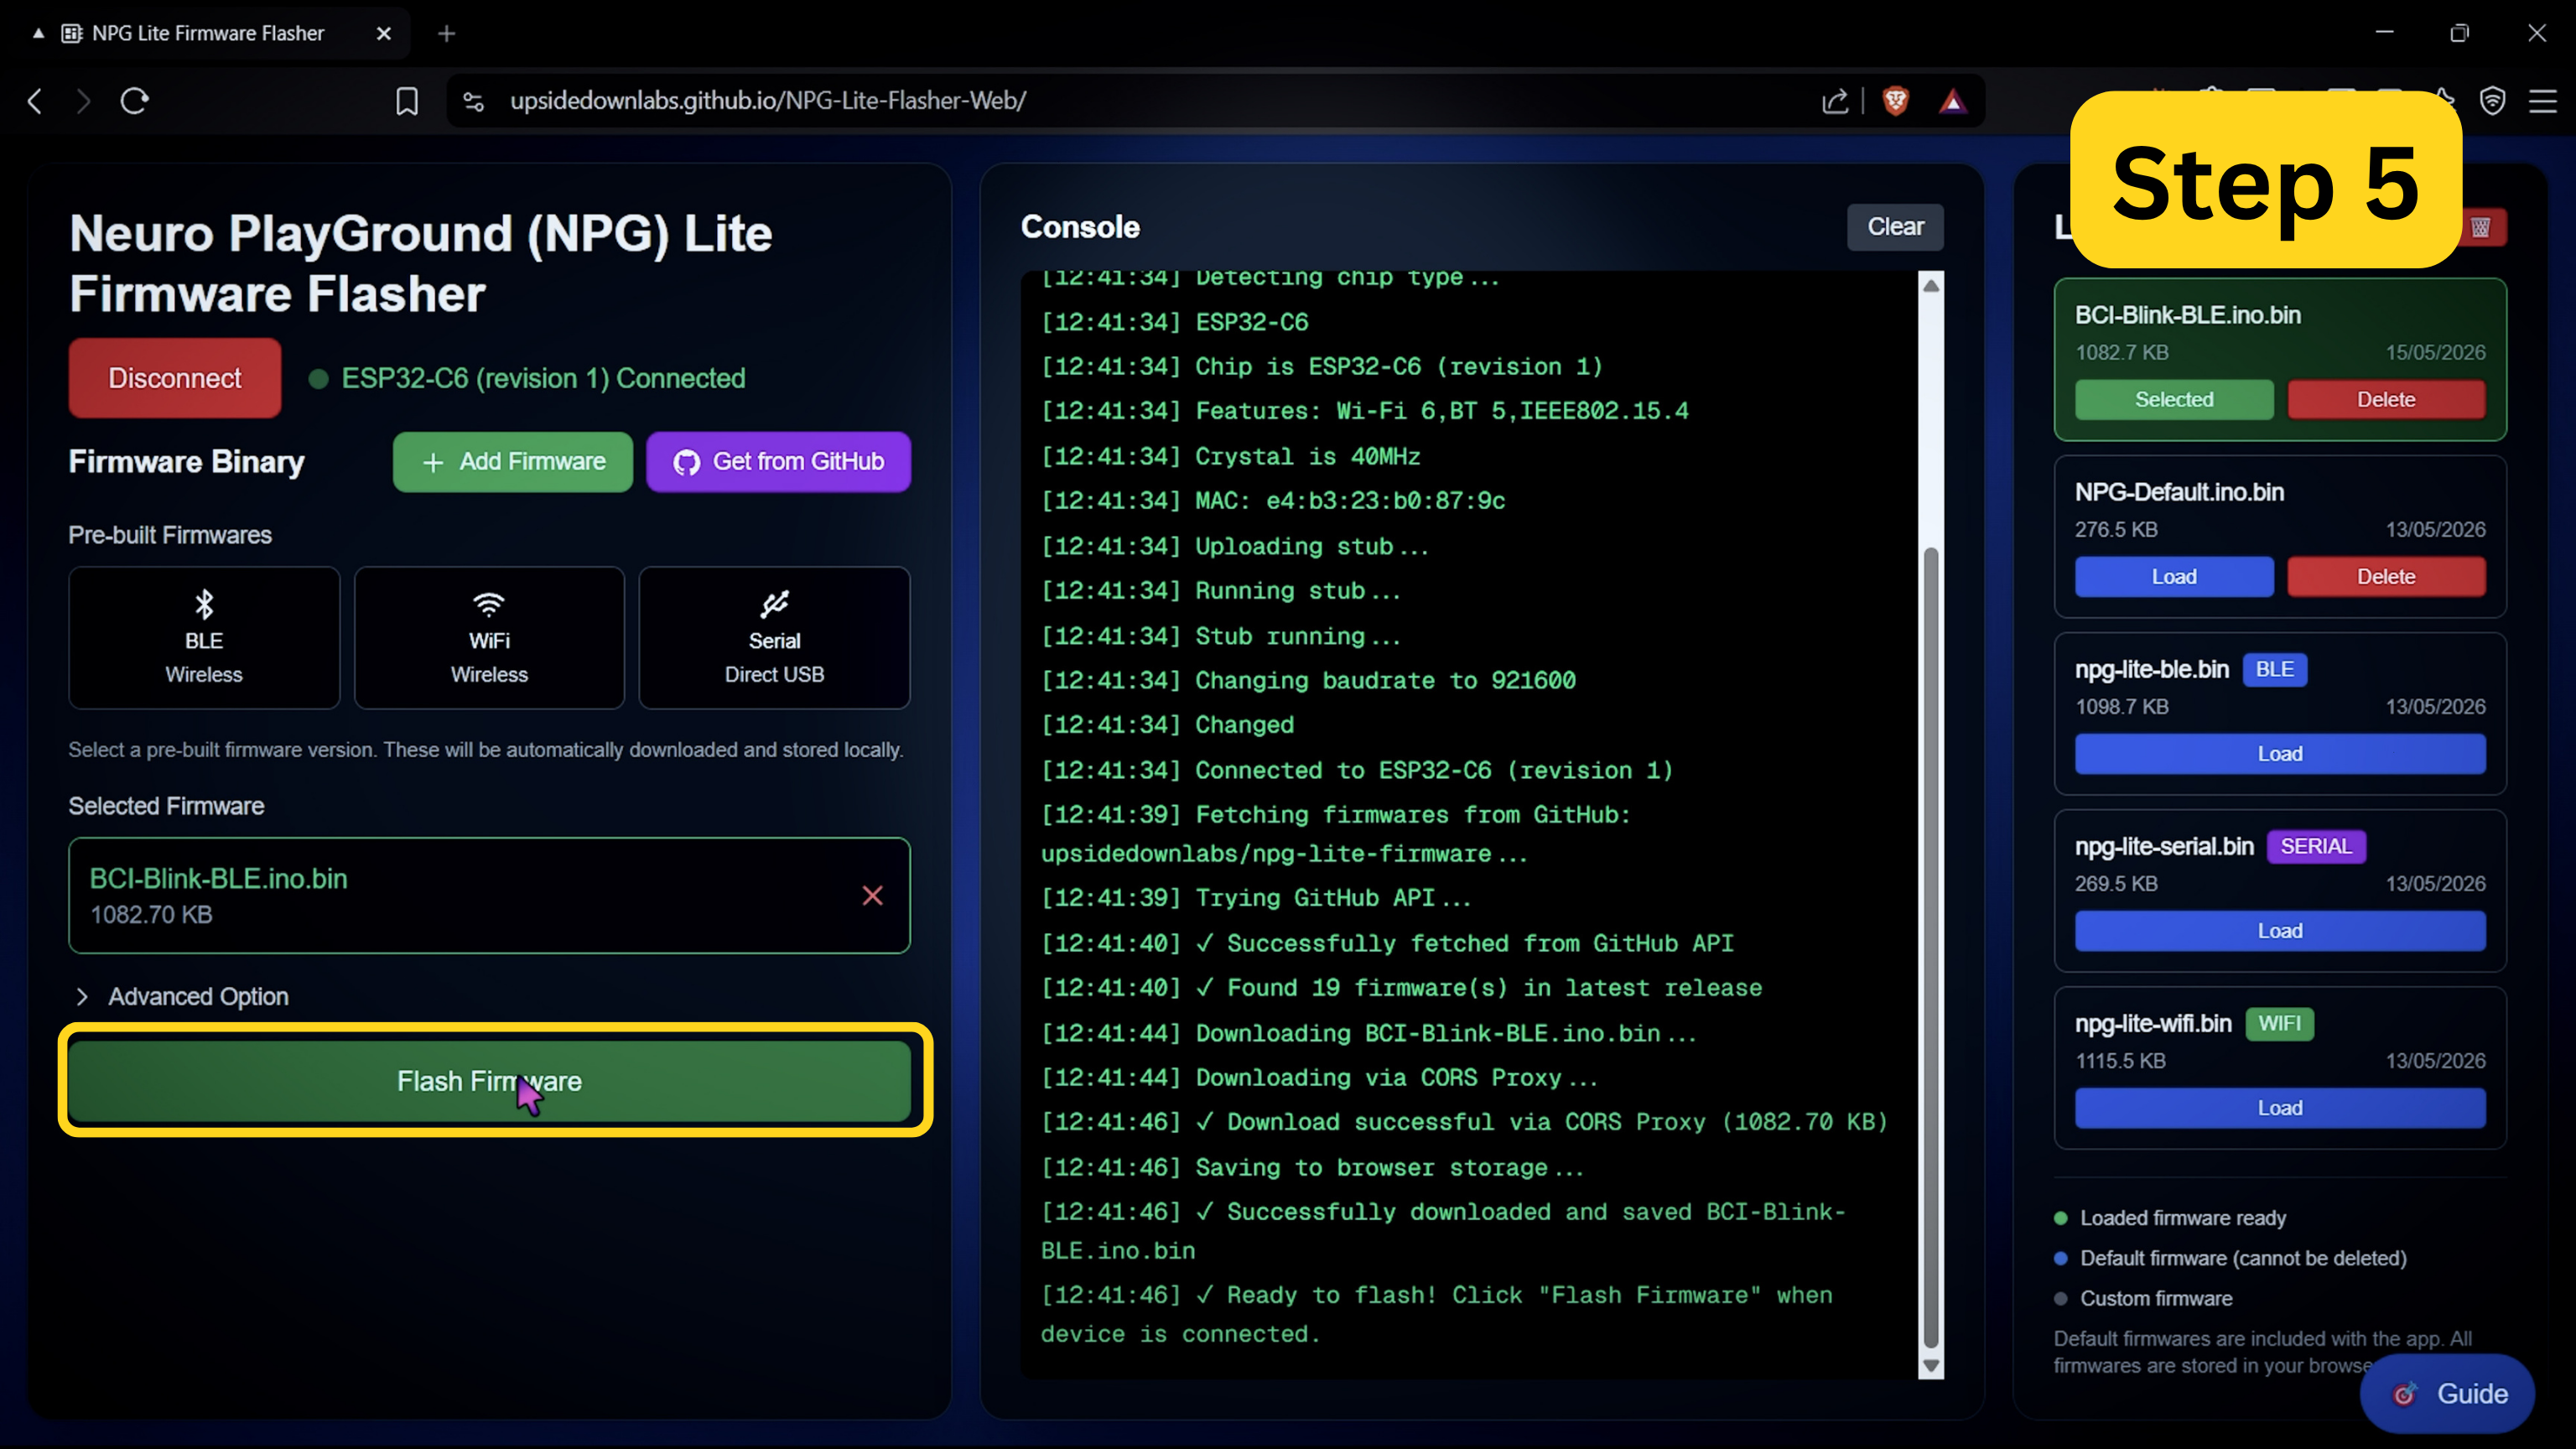Restore down the browser window

pyautogui.click(x=2459, y=33)
